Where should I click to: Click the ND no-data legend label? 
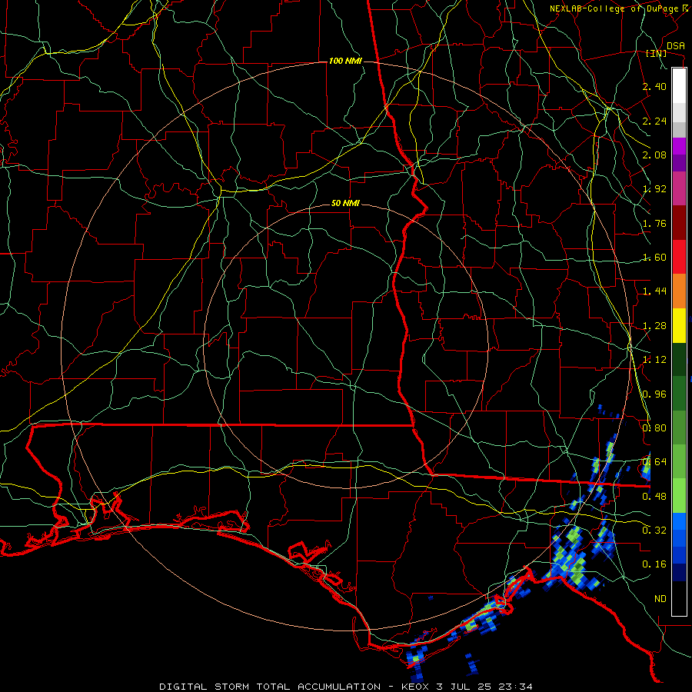click(x=660, y=599)
